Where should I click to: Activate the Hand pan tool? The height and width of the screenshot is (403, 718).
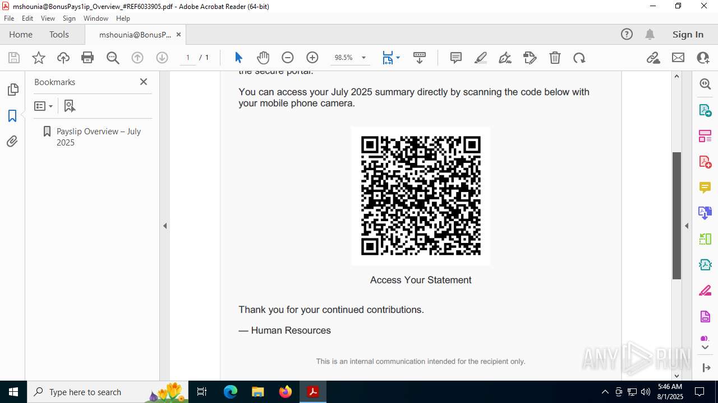(263, 58)
